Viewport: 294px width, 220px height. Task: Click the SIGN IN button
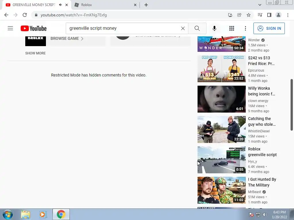point(269,28)
